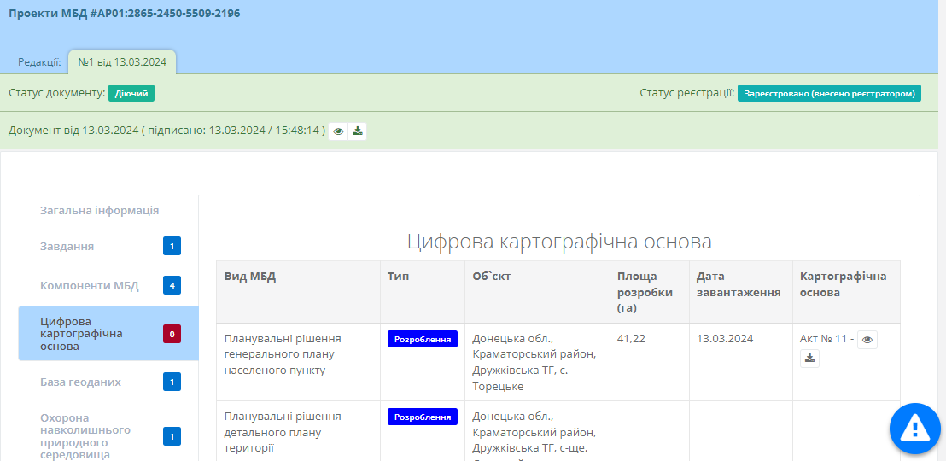Viewport: 946px width, 461px height.
Task: Preview Акт № 11 with eye icon
Action: [867, 340]
